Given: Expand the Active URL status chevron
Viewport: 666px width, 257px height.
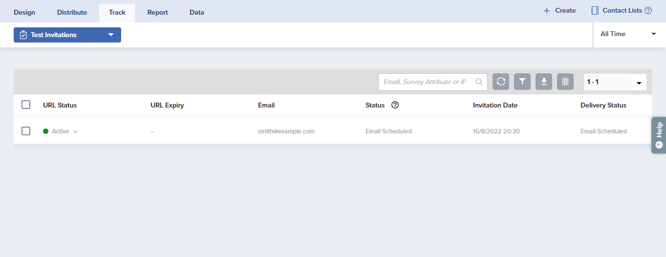Looking at the screenshot, I should coord(75,131).
